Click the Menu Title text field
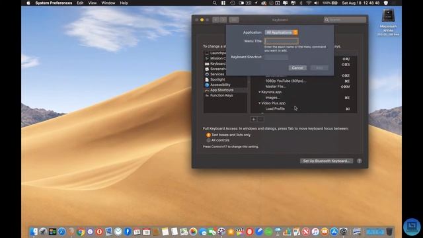Image resolution: width=423 pixels, height=238 pixels. pos(282,41)
